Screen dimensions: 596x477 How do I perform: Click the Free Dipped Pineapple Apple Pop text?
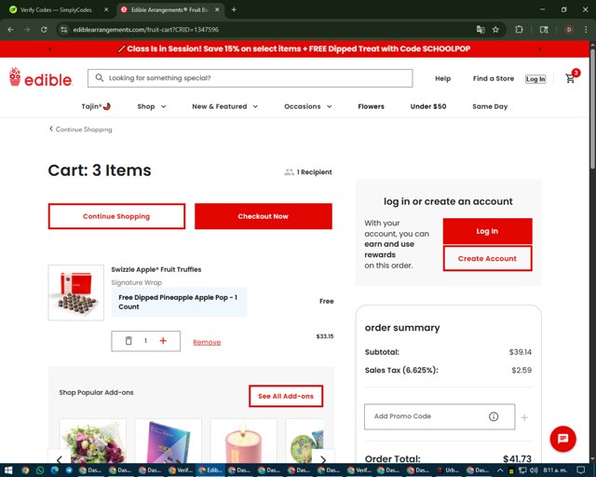[x=178, y=302]
